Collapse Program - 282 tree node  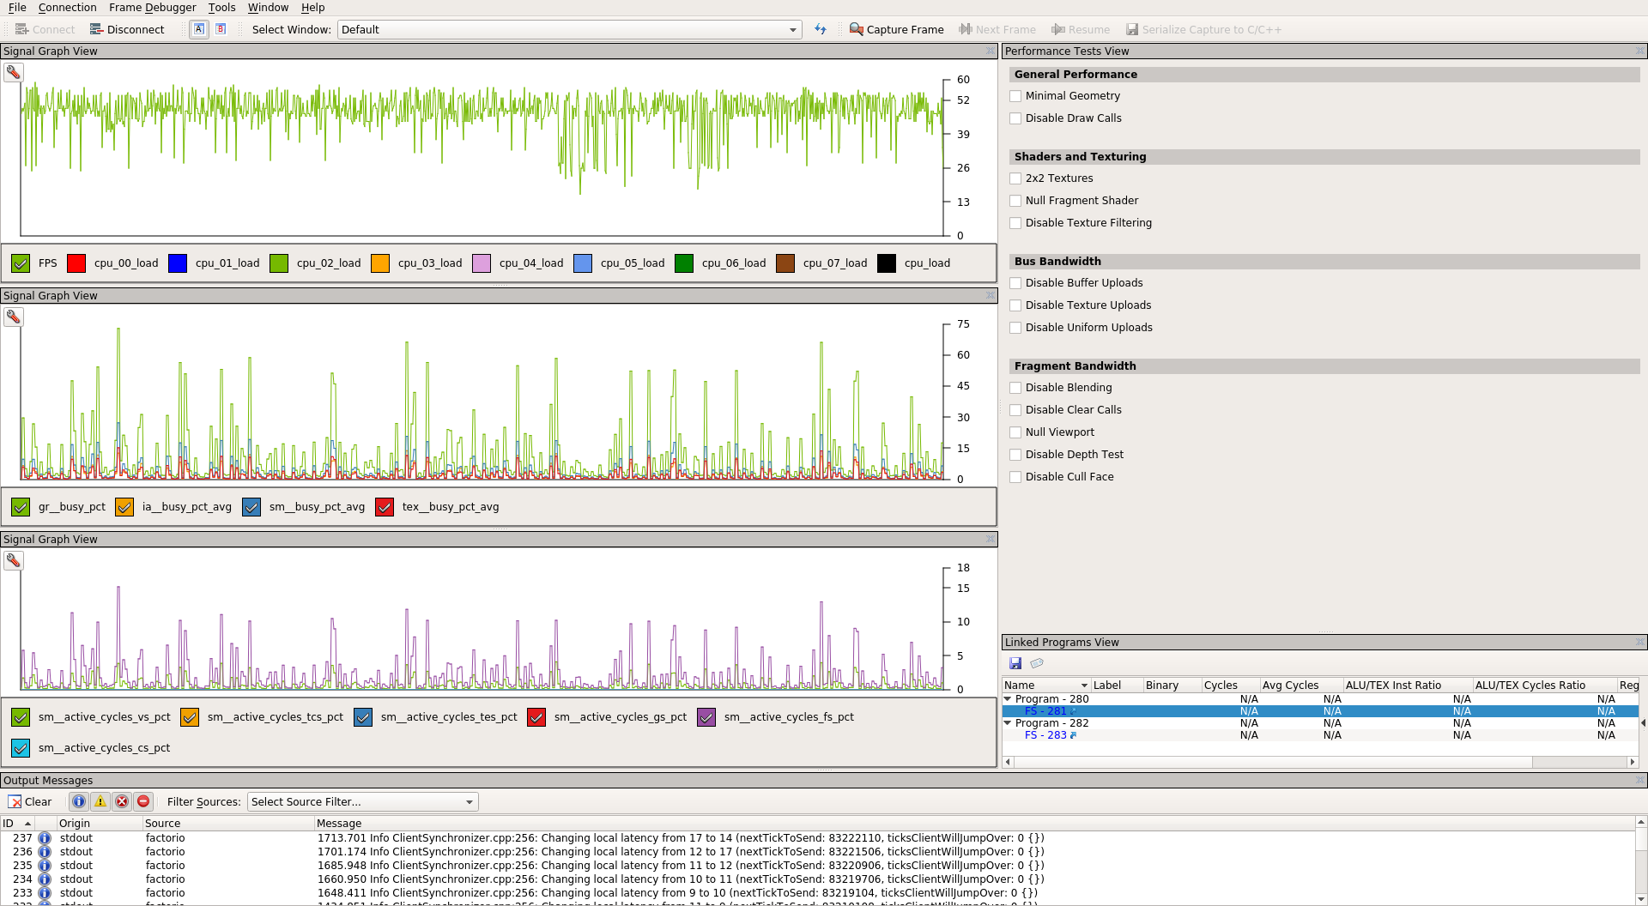tap(1008, 723)
